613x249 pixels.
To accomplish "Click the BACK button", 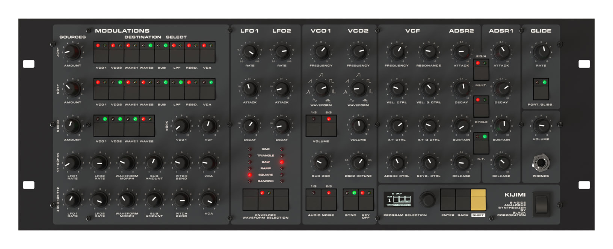I will tap(463, 199).
